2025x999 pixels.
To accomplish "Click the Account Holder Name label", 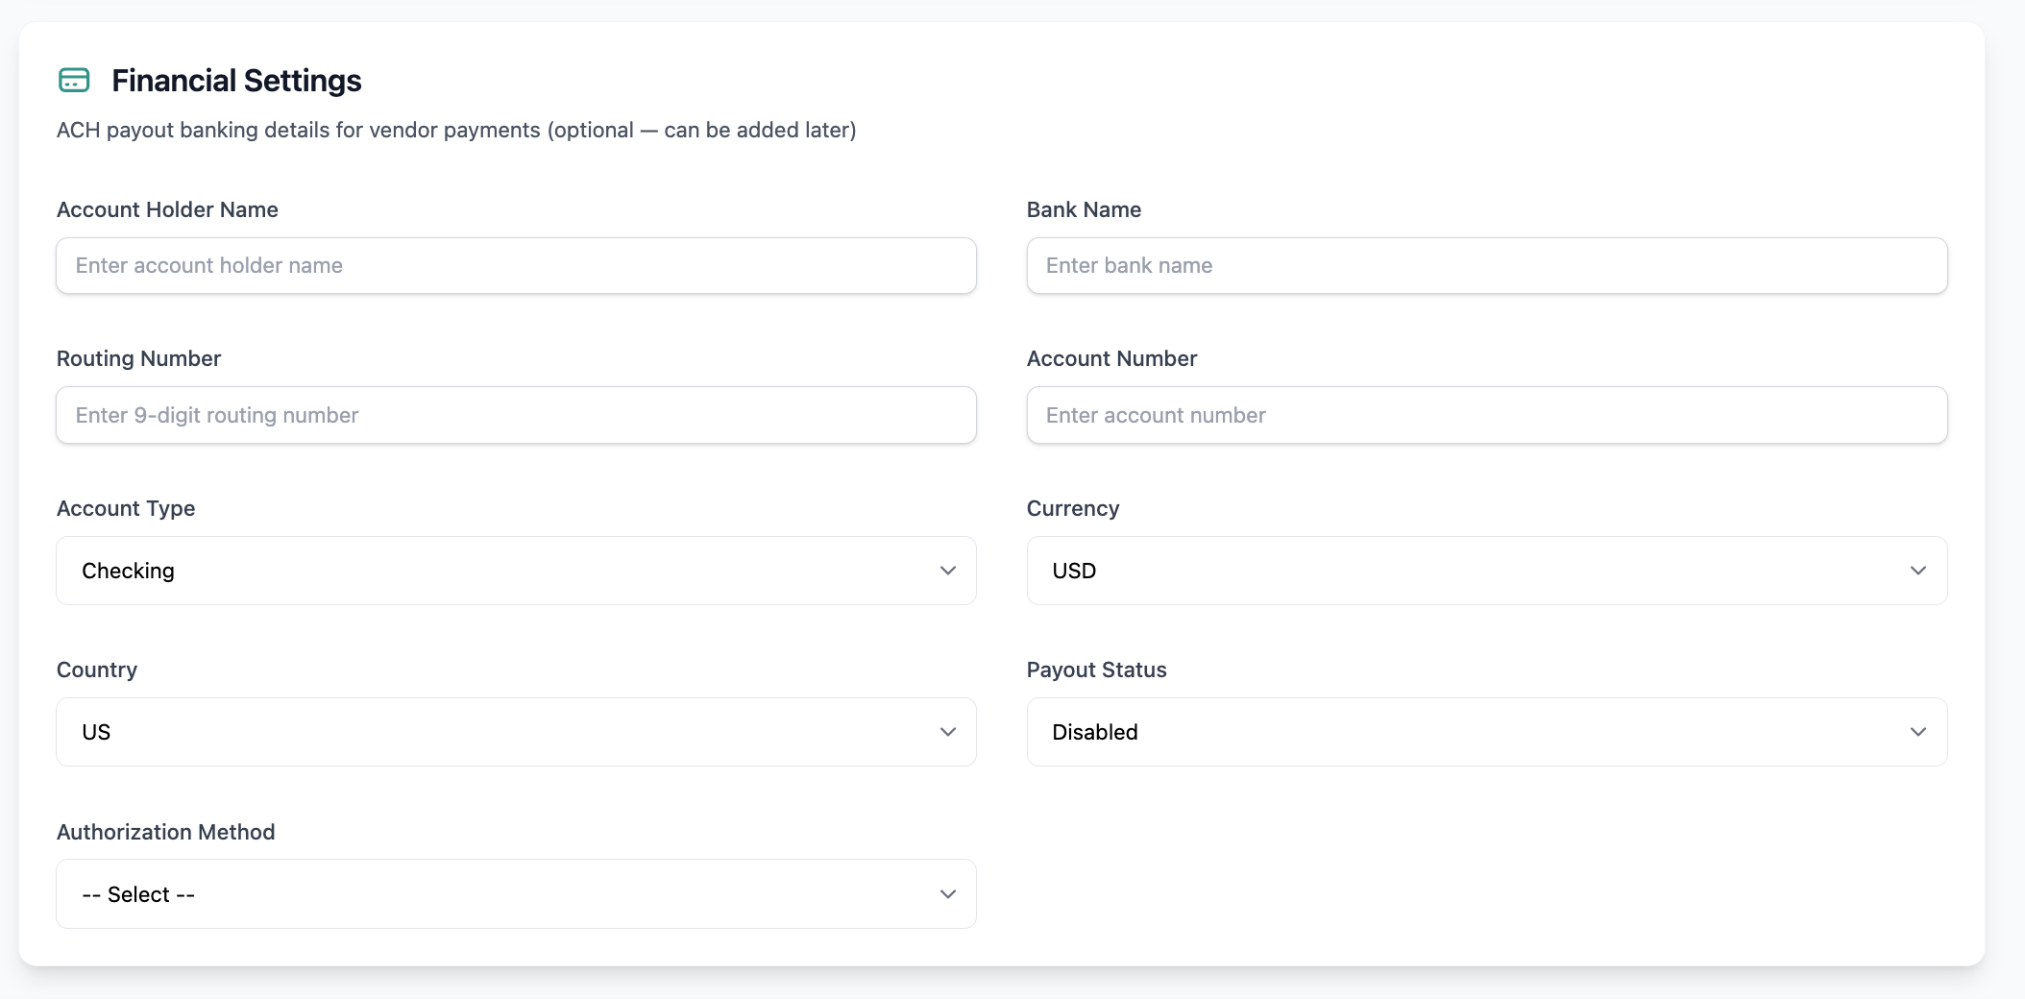I will (x=167, y=209).
